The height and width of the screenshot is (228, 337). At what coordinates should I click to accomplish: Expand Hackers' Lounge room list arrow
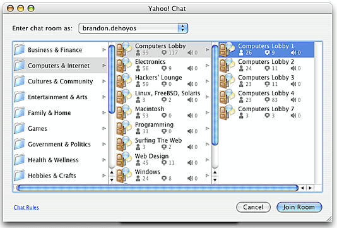pyautogui.click(x=207, y=81)
